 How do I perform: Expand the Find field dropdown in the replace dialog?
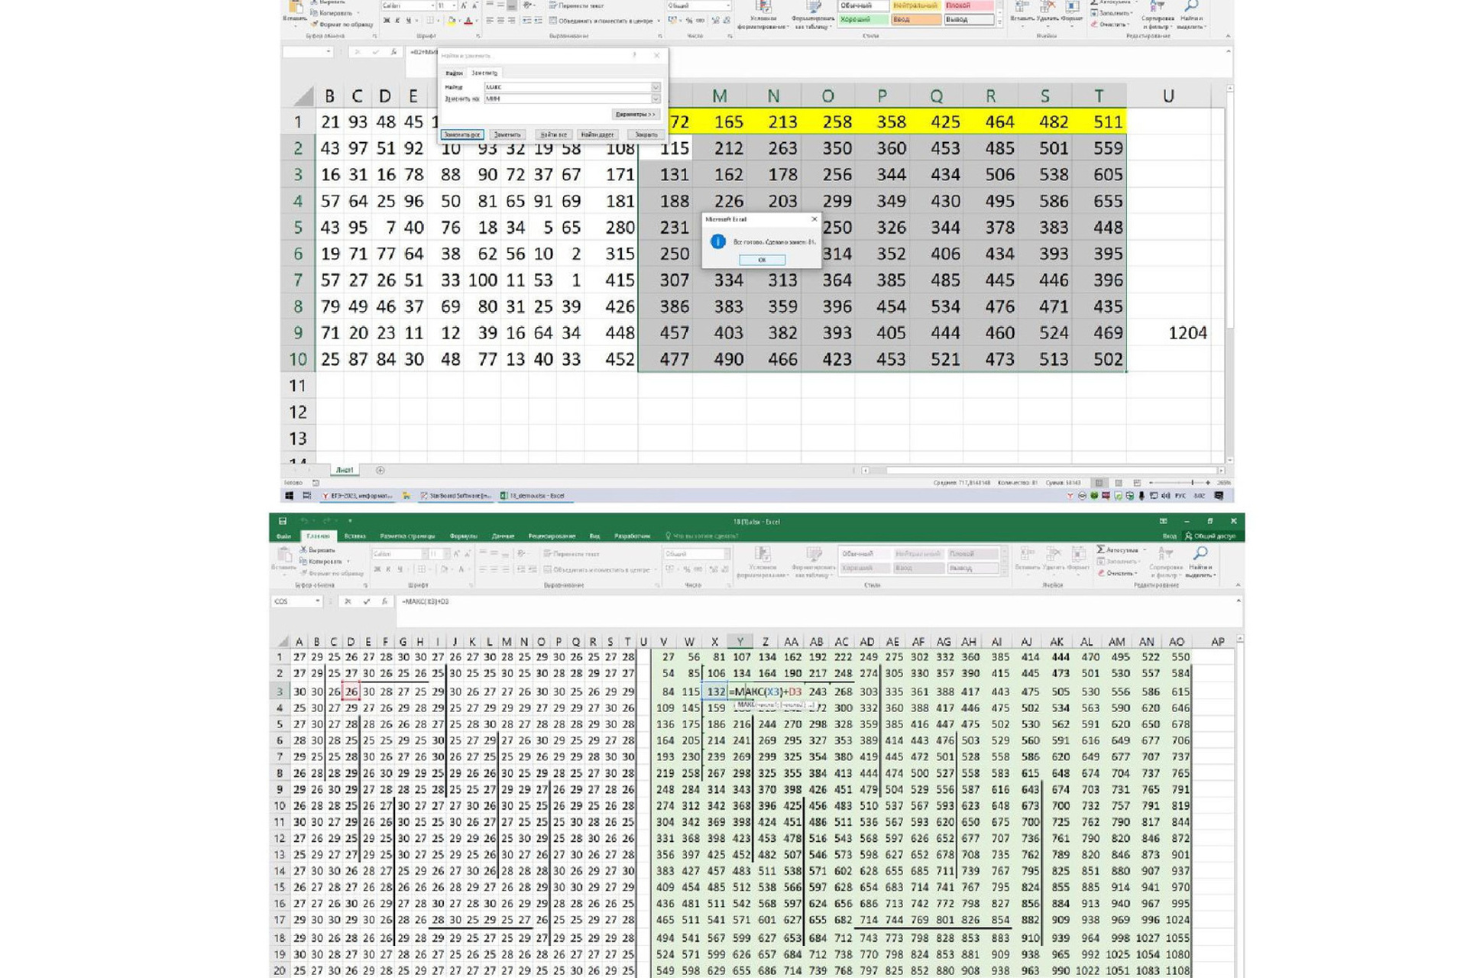point(656,87)
